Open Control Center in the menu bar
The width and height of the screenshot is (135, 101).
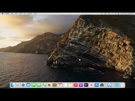click(118, 14)
